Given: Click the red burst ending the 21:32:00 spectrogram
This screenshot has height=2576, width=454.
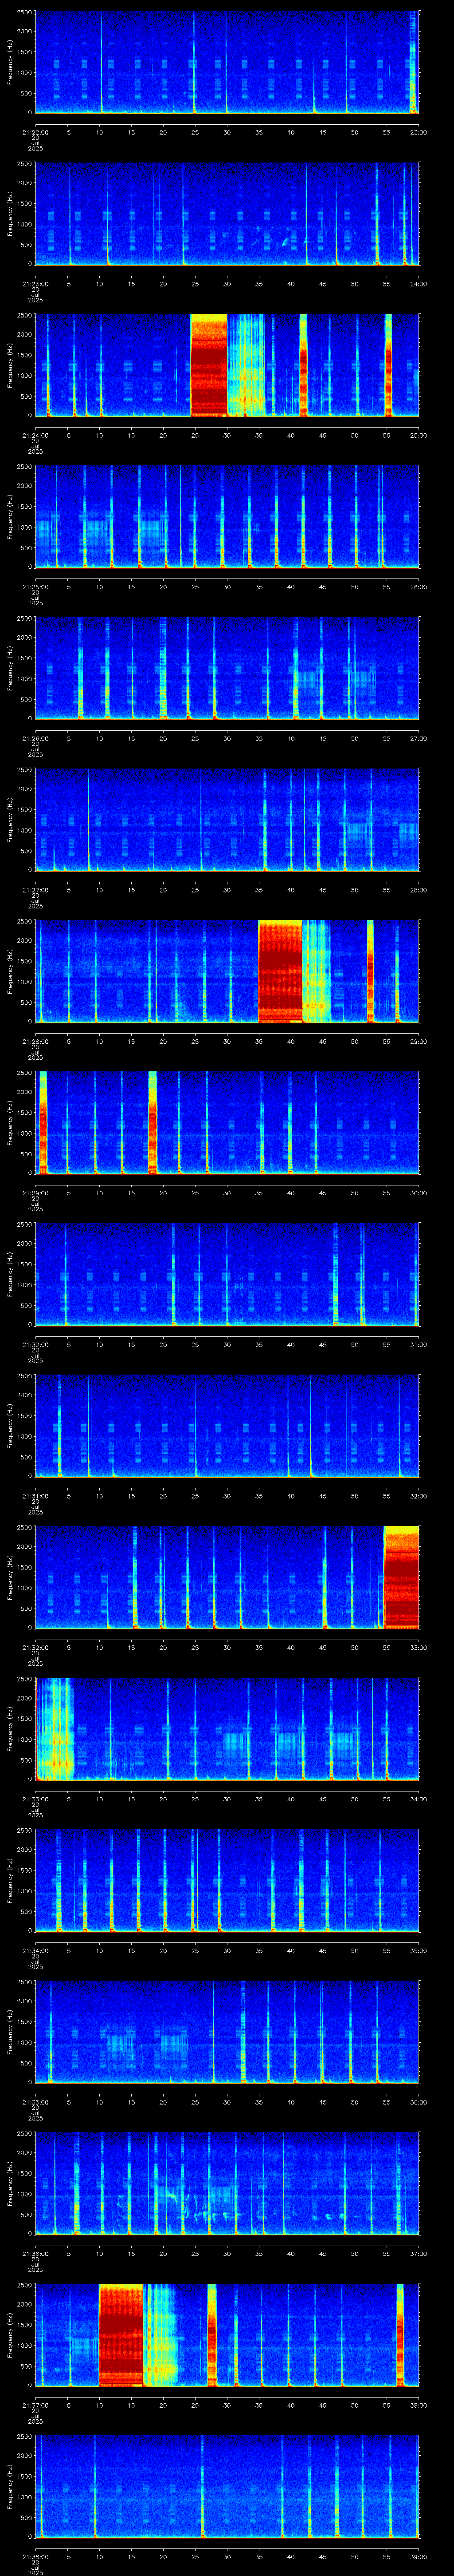Looking at the screenshot, I should tap(401, 1578).
